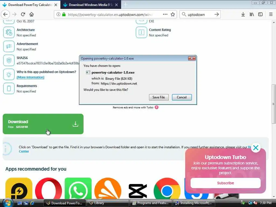The width and height of the screenshot is (276, 207).
Task: Open the orange shell app icon
Action: [108, 188]
